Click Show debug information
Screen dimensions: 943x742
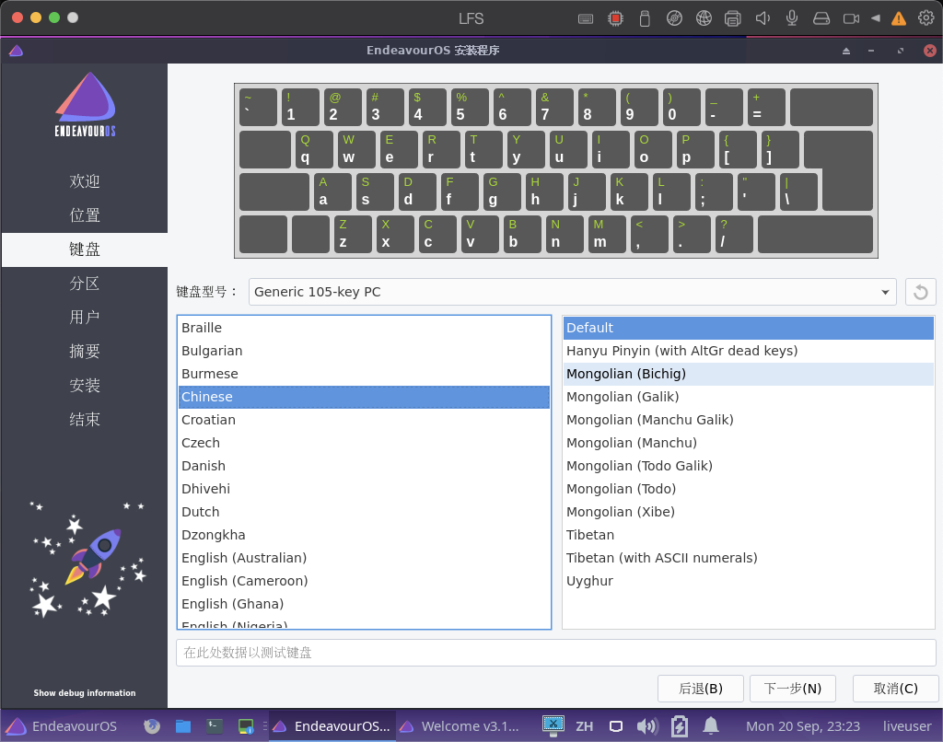(x=84, y=692)
